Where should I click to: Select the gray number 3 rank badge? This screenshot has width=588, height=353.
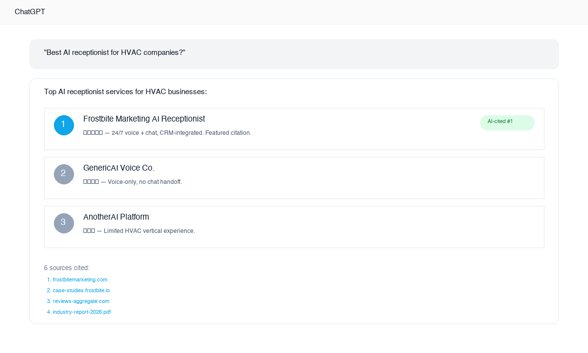tap(64, 223)
